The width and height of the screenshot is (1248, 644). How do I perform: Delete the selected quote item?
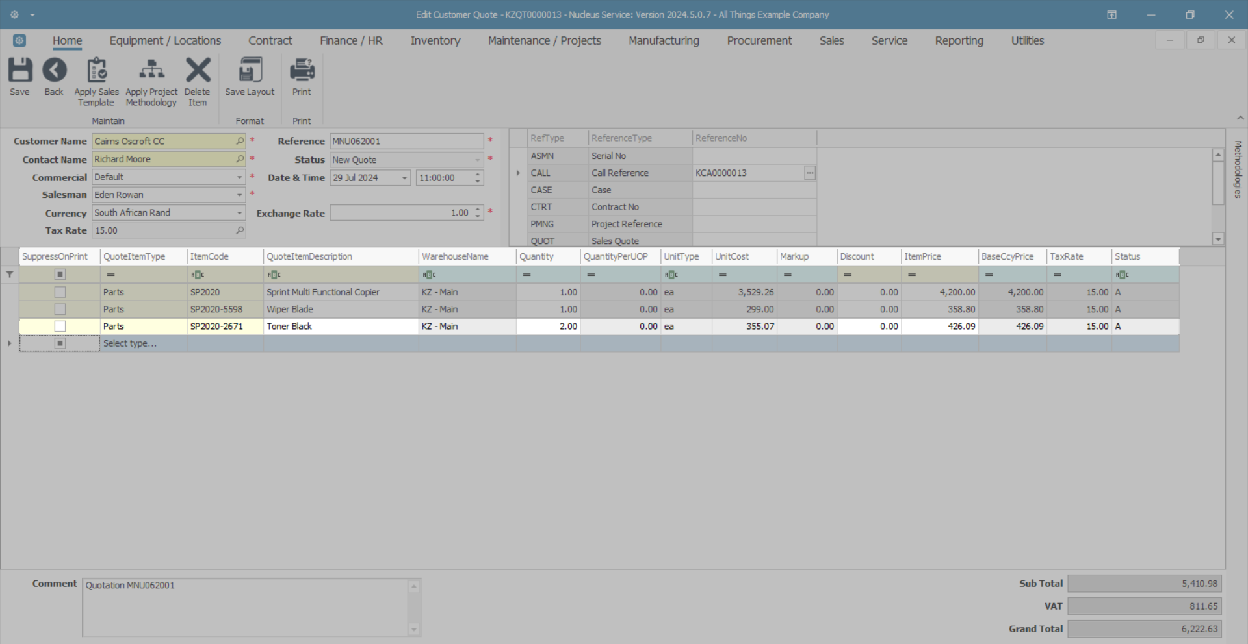(x=198, y=82)
